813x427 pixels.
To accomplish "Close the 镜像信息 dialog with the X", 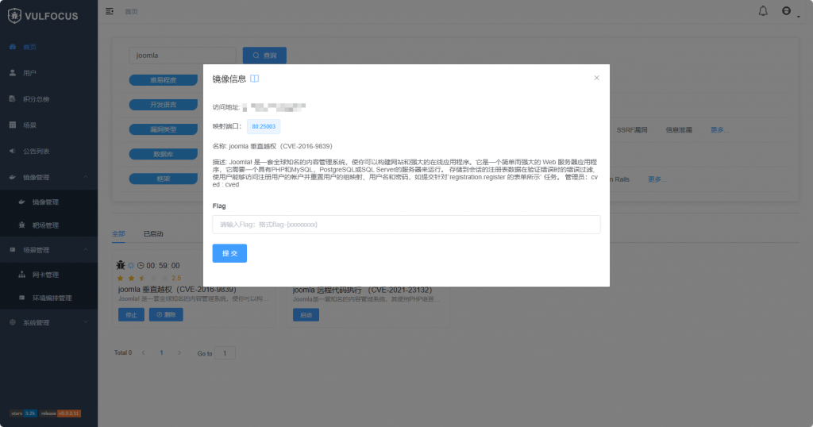I will [x=596, y=78].
